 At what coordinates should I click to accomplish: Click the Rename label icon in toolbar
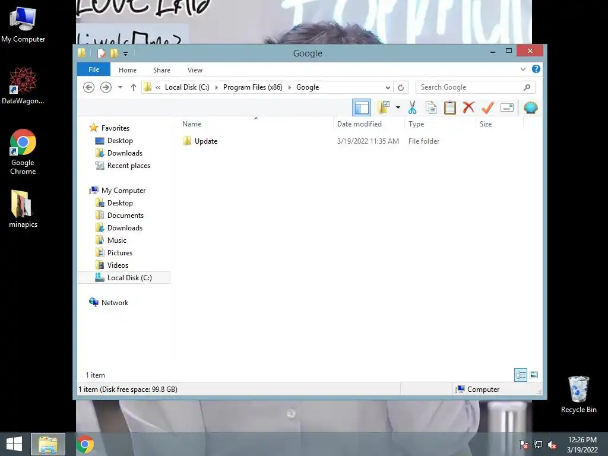(x=507, y=107)
